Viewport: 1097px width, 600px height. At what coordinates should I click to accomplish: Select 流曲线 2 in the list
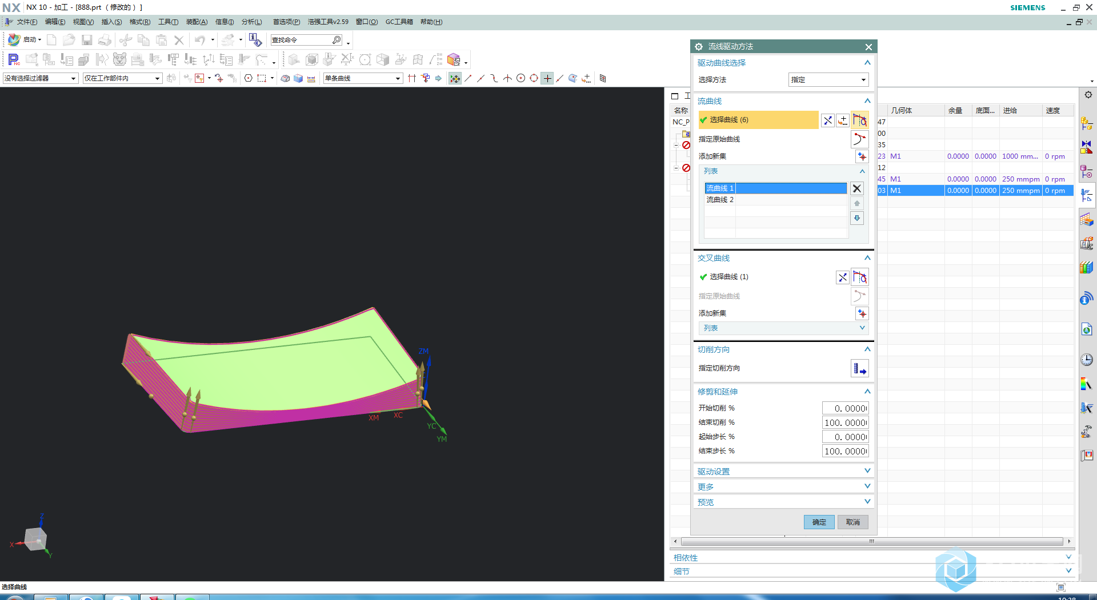click(x=775, y=200)
